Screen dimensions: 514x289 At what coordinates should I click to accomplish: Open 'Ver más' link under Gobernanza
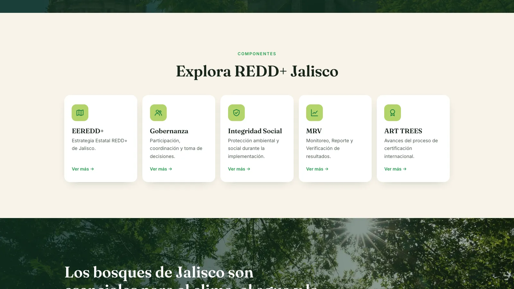click(161, 169)
